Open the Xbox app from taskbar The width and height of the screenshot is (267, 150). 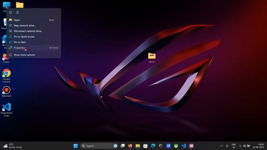(x=176, y=146)
